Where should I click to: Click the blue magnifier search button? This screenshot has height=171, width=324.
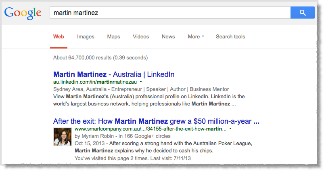tap(303, 13)
